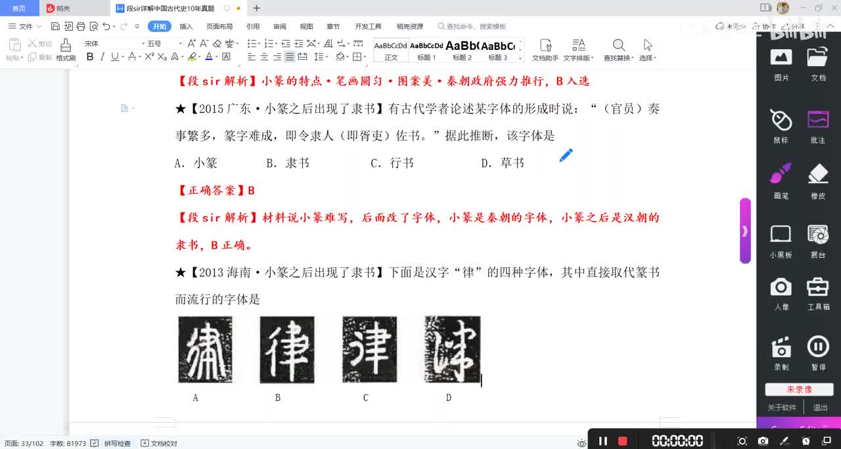Click the Print icon in quick access toolbar
This screenshot has height=449, width=841.
click(x=81, y=26)
